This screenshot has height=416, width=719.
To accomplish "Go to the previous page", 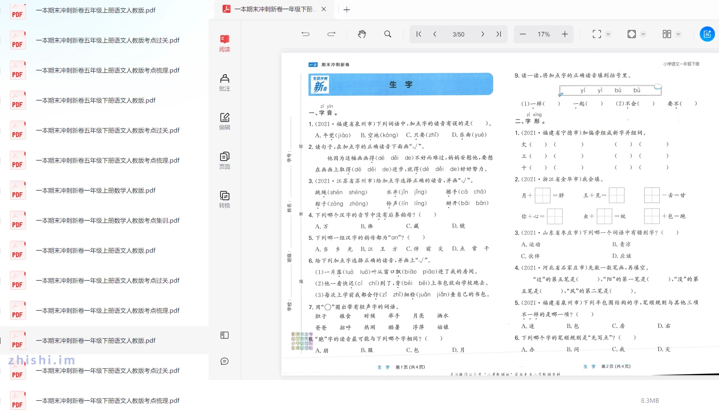I will [435, 34].
